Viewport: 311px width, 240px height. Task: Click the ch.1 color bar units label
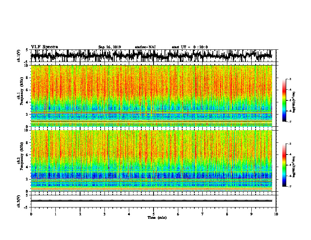coord(294,102)
